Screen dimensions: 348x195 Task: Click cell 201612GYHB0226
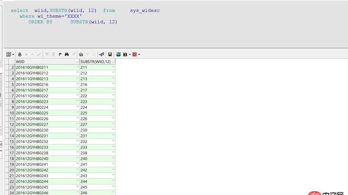[47, 119]
